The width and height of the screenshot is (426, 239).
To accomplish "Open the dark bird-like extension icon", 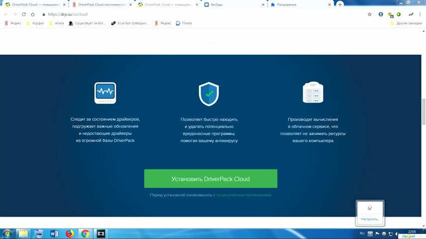I will point(411,14).
